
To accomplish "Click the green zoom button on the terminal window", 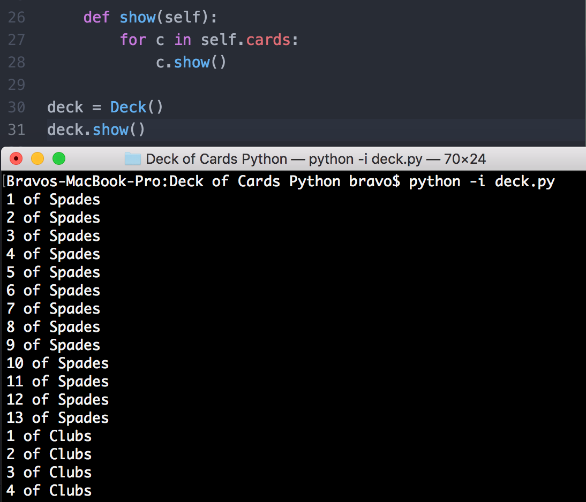I will tap(58, 158).
